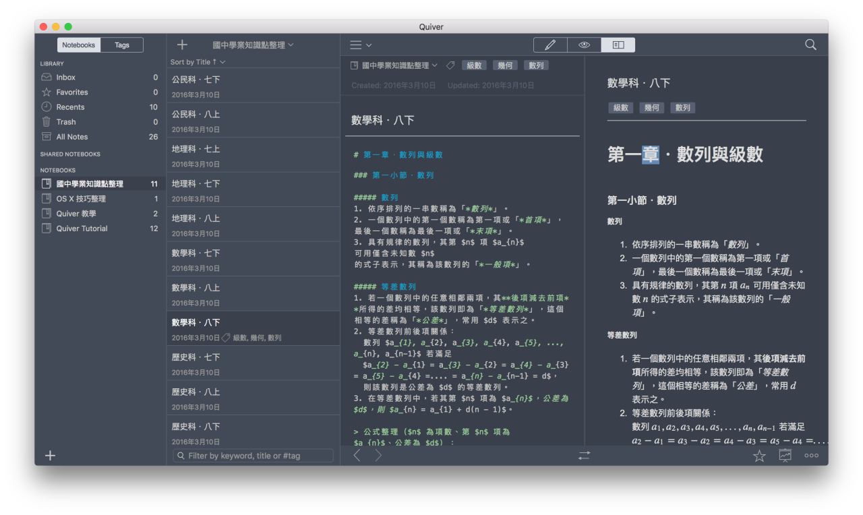Open search with magnifier icon
The height and width of the screenshot is (515, 863).
(x=810, y=45)
